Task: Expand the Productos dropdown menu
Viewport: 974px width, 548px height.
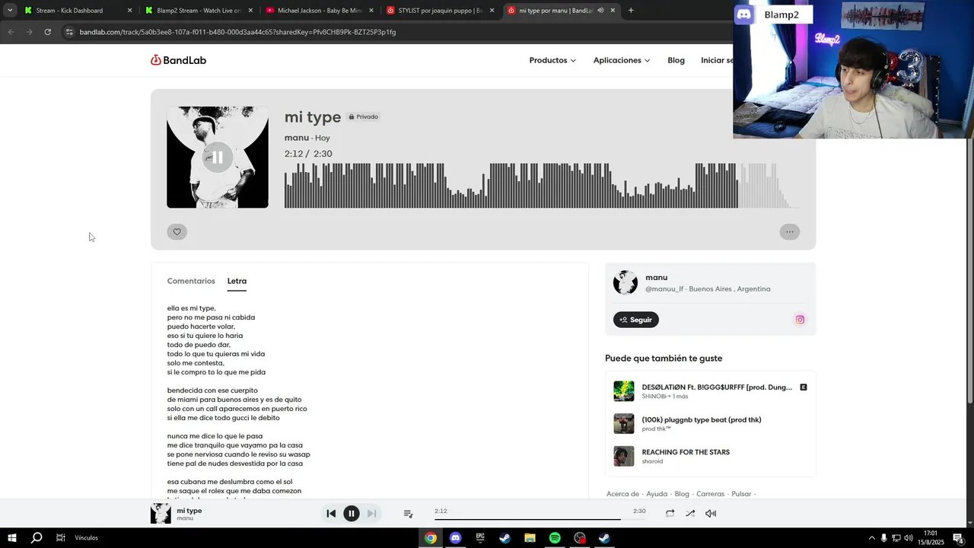Action: 552,60
